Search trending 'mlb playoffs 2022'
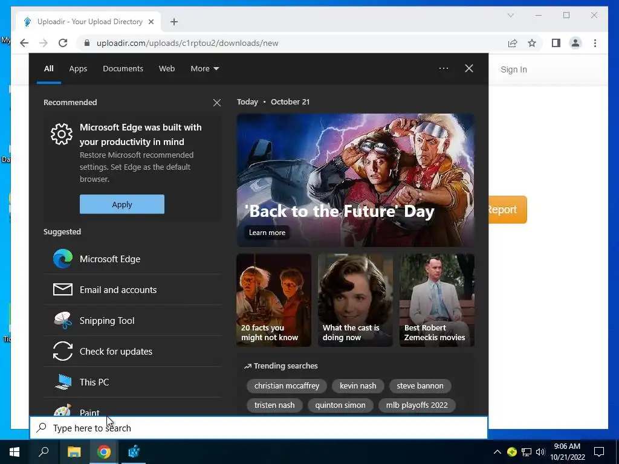Viewport: 619px width, 464px height. click(x=417, y=405)
